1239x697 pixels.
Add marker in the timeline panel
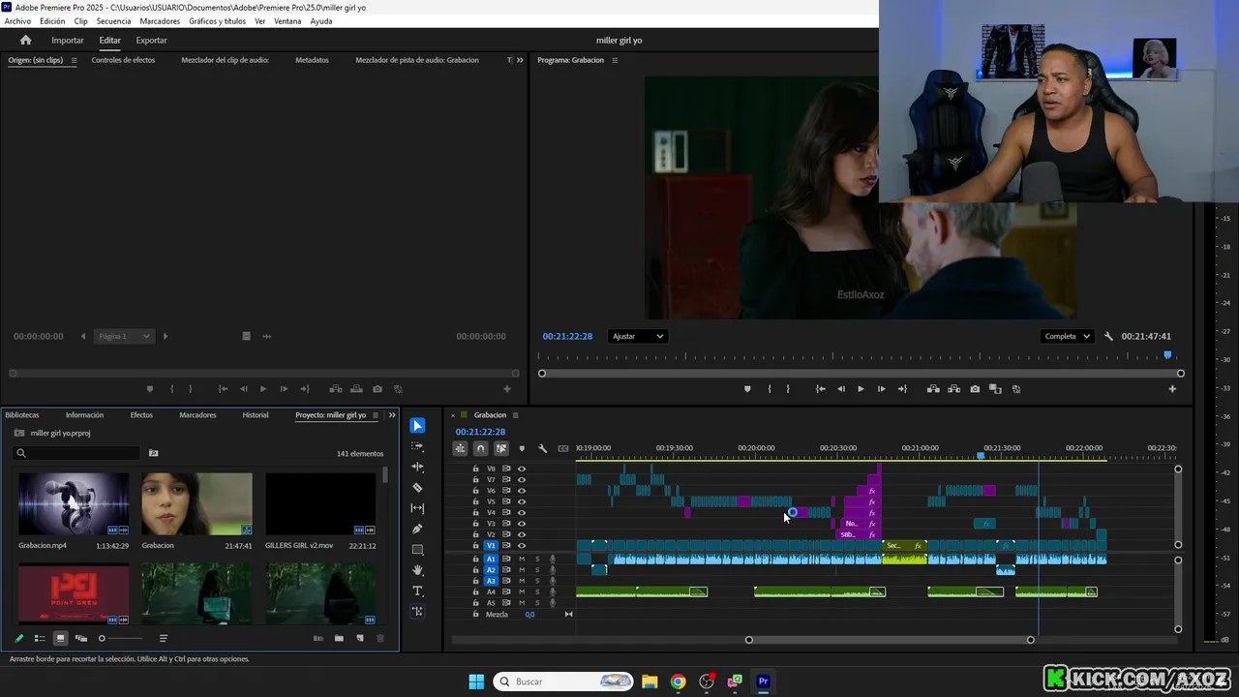tap(522, 448)
